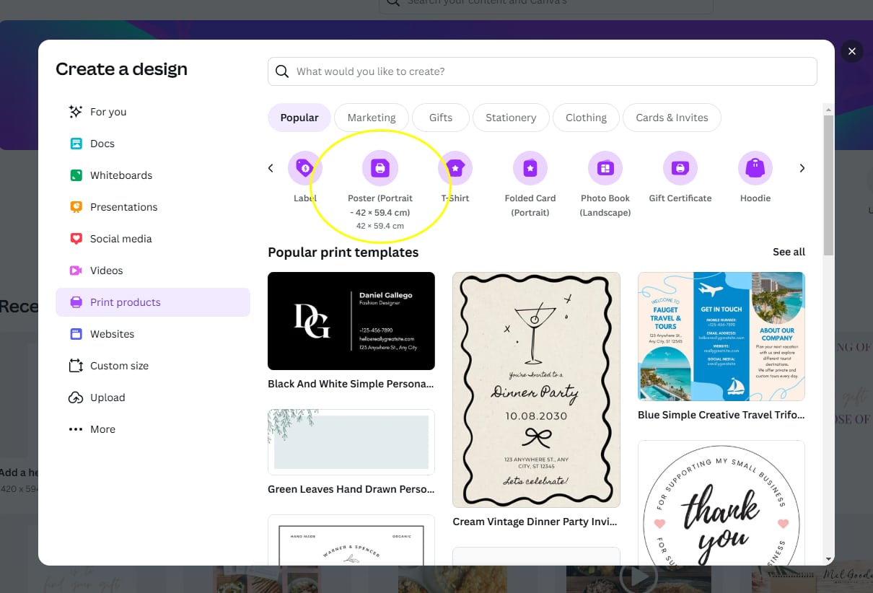Image resolution: width=873 pixels, height=593 pixels.
Task: Show next print products with right arrow
Action: pos(802,168)
